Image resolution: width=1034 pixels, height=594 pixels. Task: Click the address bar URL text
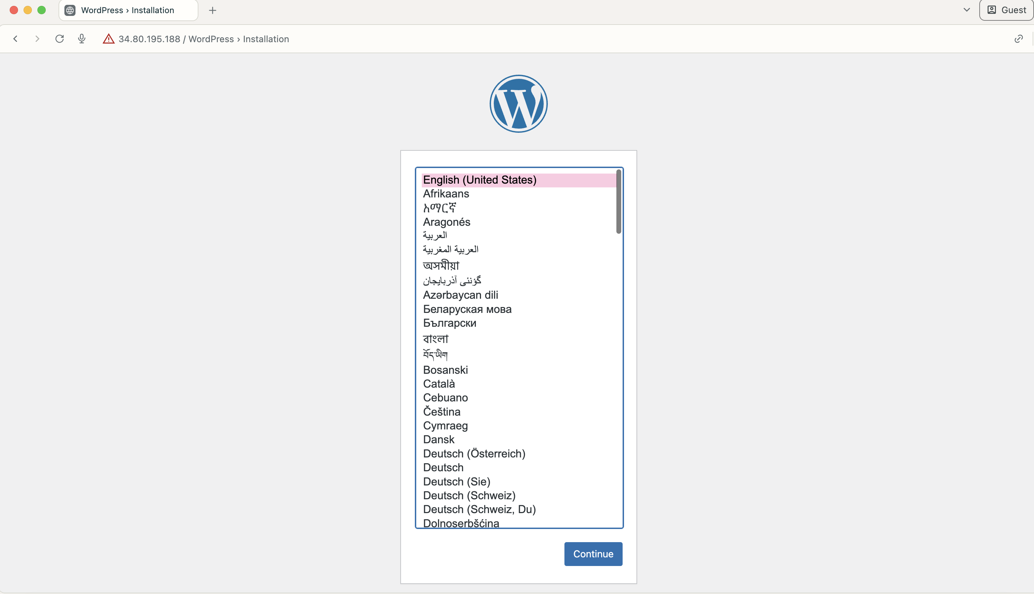[204, 39]
